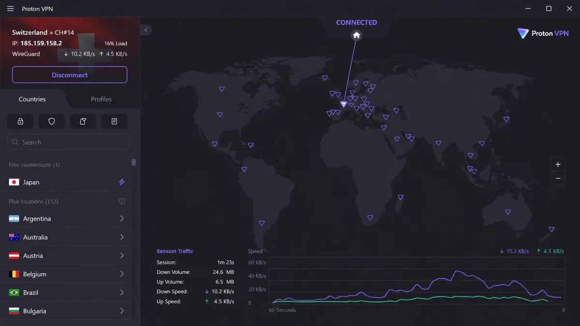Image resolution: width=580 pixels, height=326 pixels.
Task: Click the India server marker on map
Action: click(438, 143)
